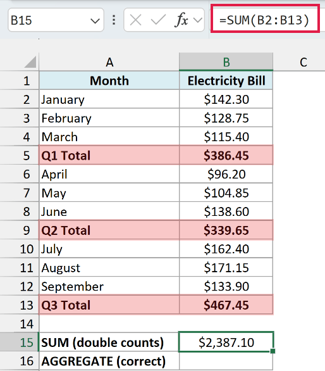The height and width of the screenshot is (371, 325).
Task: Select the February cell
Action: (109, 118)
